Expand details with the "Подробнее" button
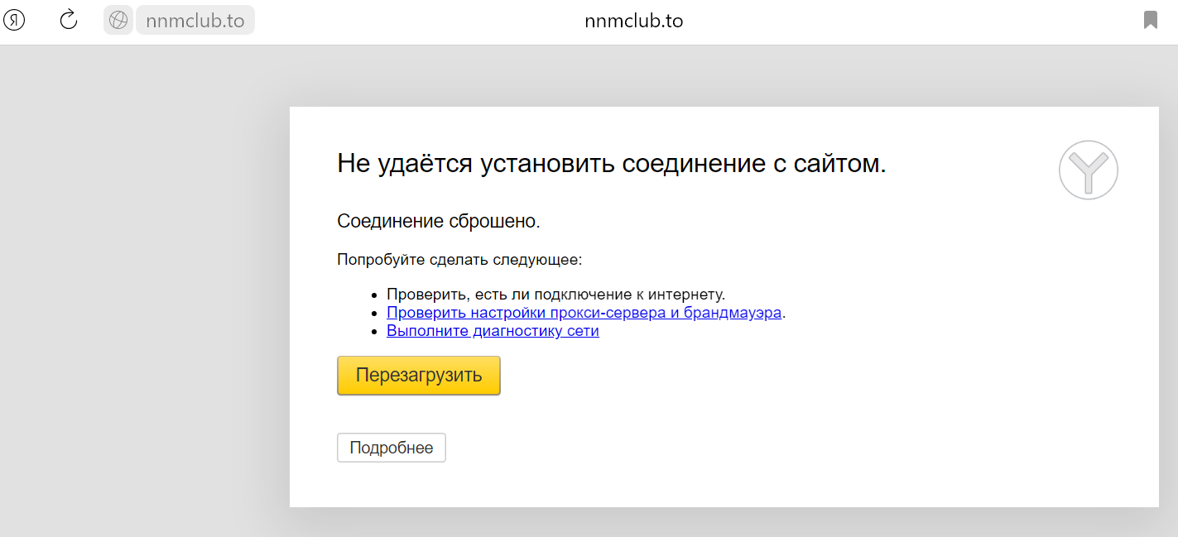Image resolution: width=1178 pixels, height=537 pixels. 391,448
